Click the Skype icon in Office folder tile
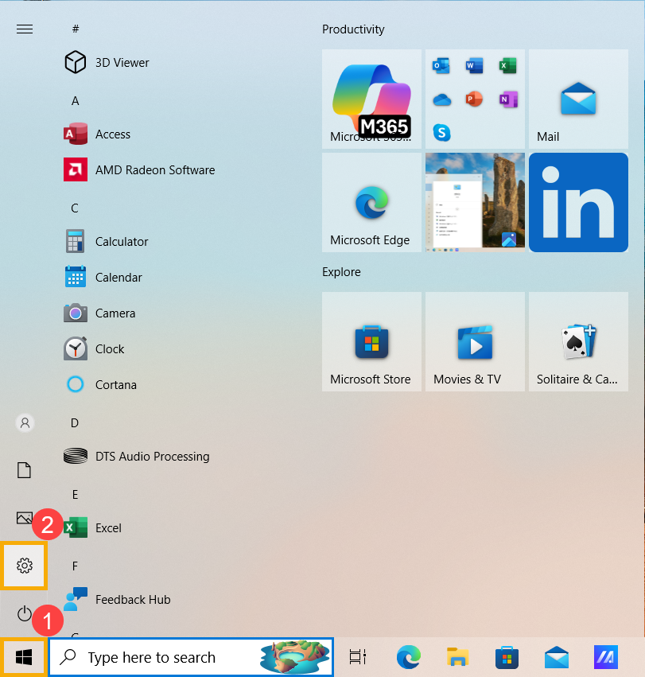The width and height of the screenshot is (645, 677). click(441, 133)
